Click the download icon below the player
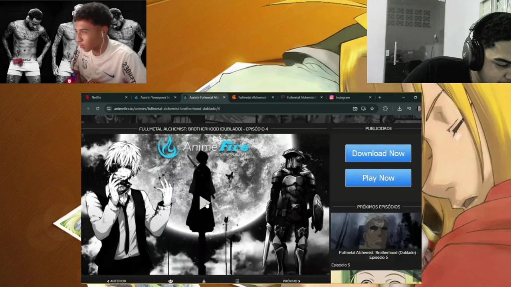 pos(204,281)
